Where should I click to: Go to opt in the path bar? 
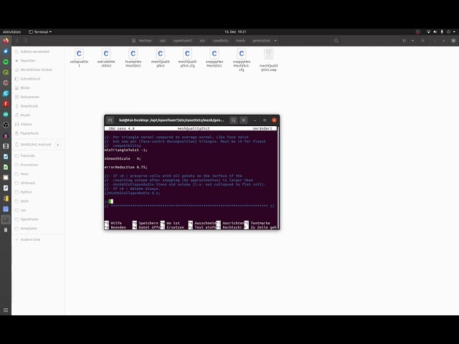click(163, 41)
